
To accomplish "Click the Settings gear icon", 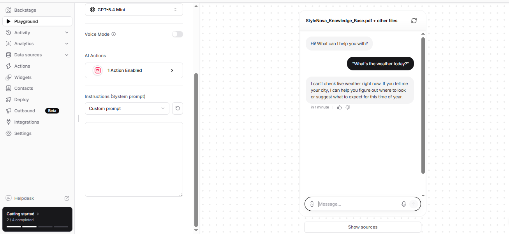I will [x=9, y=133].
